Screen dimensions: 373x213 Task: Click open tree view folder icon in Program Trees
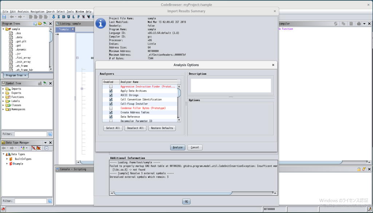tap(40, 24)
